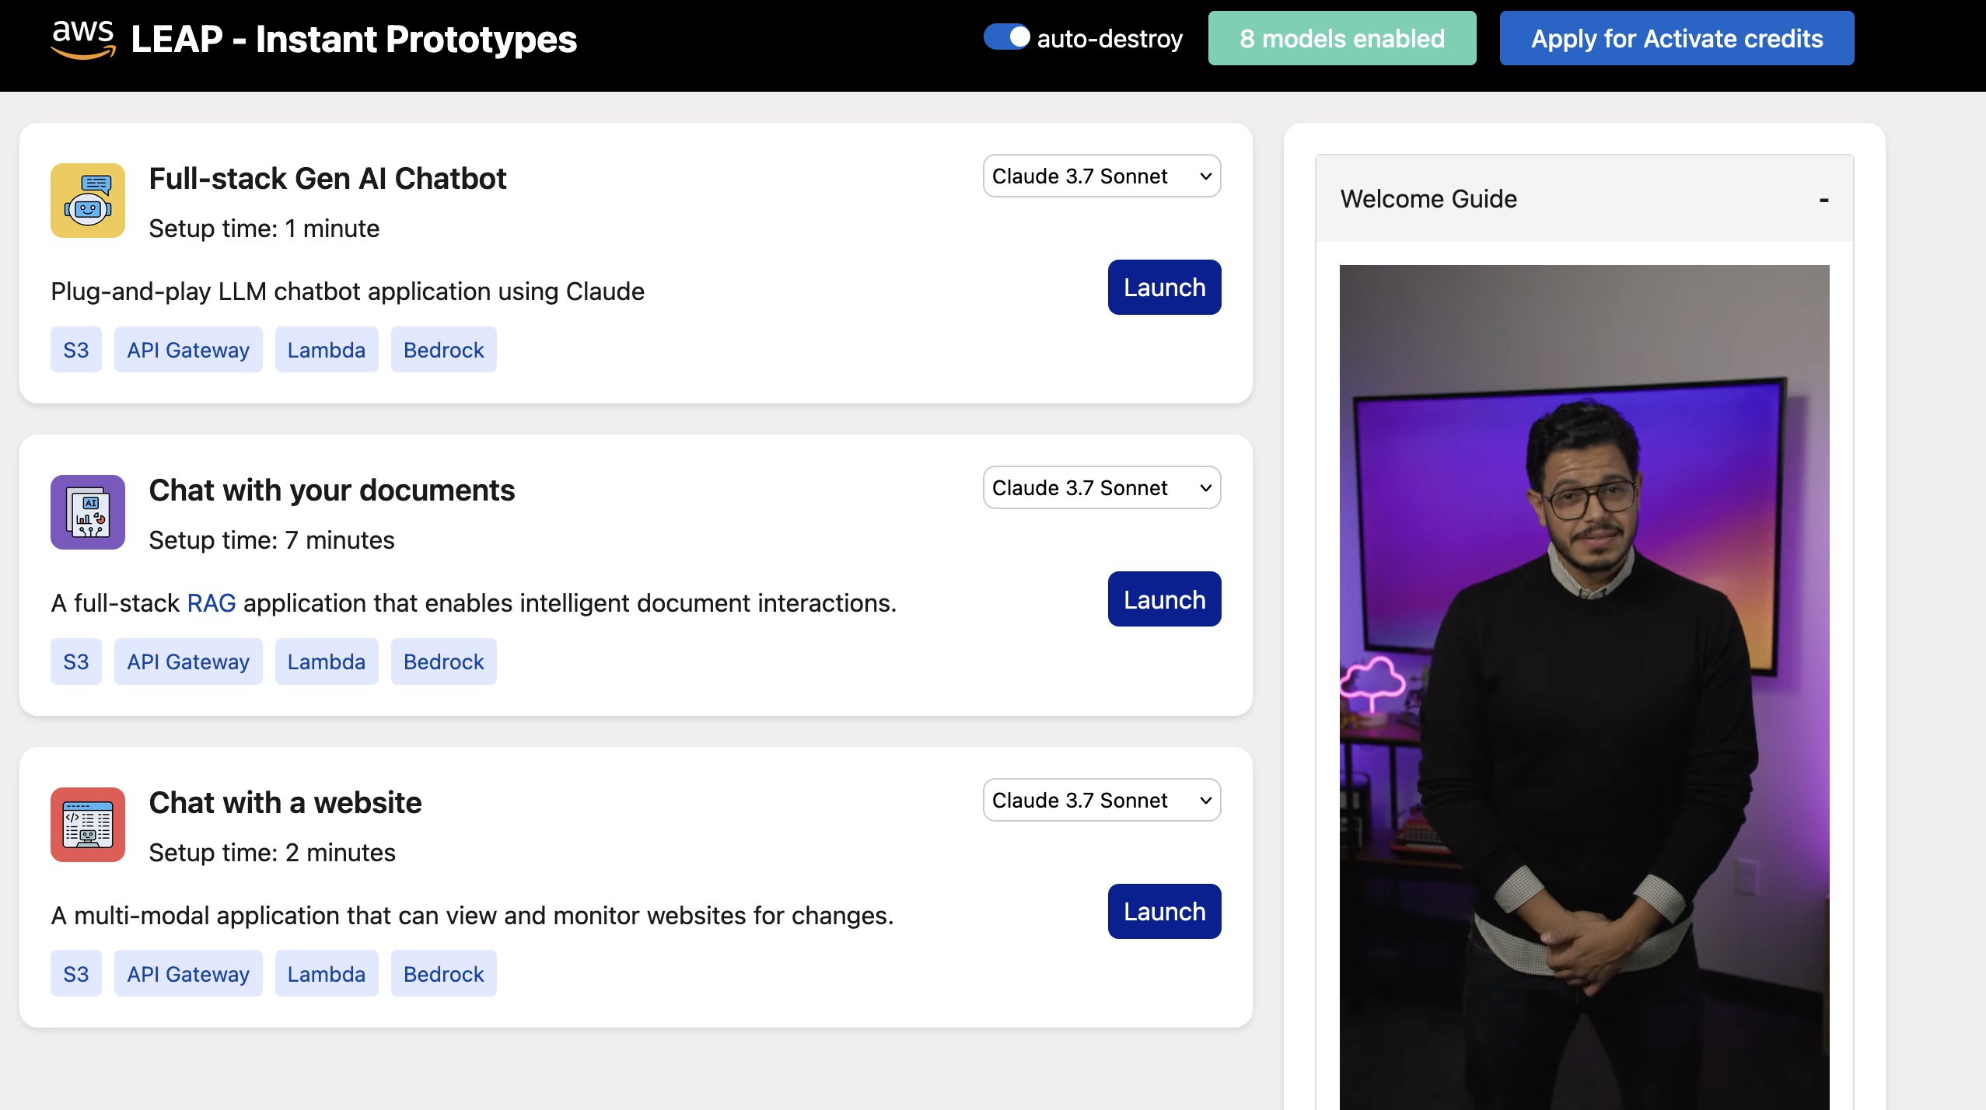Select the S3 tag on the Gen AI Chatbot card

(75, 350)
